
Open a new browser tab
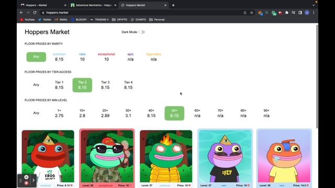[x=173, y=5]
